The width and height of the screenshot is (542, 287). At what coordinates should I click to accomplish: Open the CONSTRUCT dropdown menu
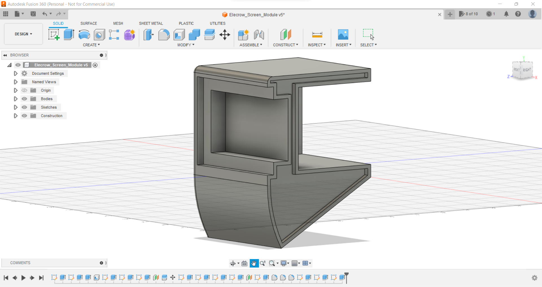coord(285,45)
